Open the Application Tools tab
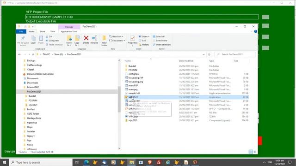This screenshot has width=296, height=166. 69,32
